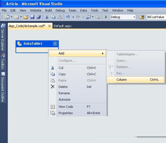Click the Properties icon in context menu

[x=53, y=113]
